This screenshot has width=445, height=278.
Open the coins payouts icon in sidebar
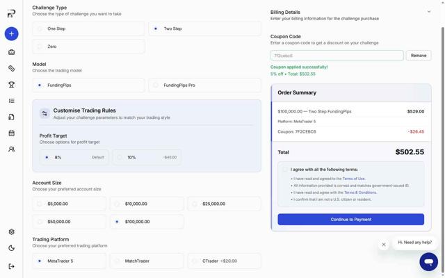click(11, 68)
